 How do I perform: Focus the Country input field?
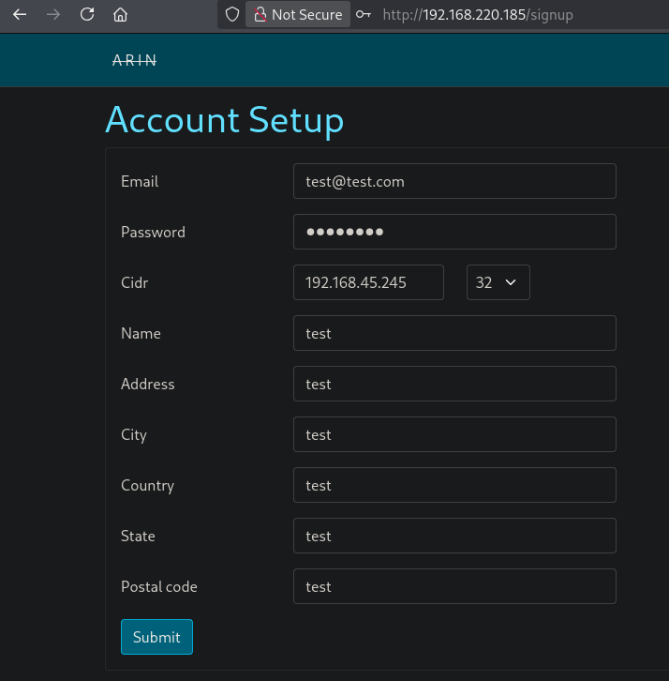pos(454,485)
